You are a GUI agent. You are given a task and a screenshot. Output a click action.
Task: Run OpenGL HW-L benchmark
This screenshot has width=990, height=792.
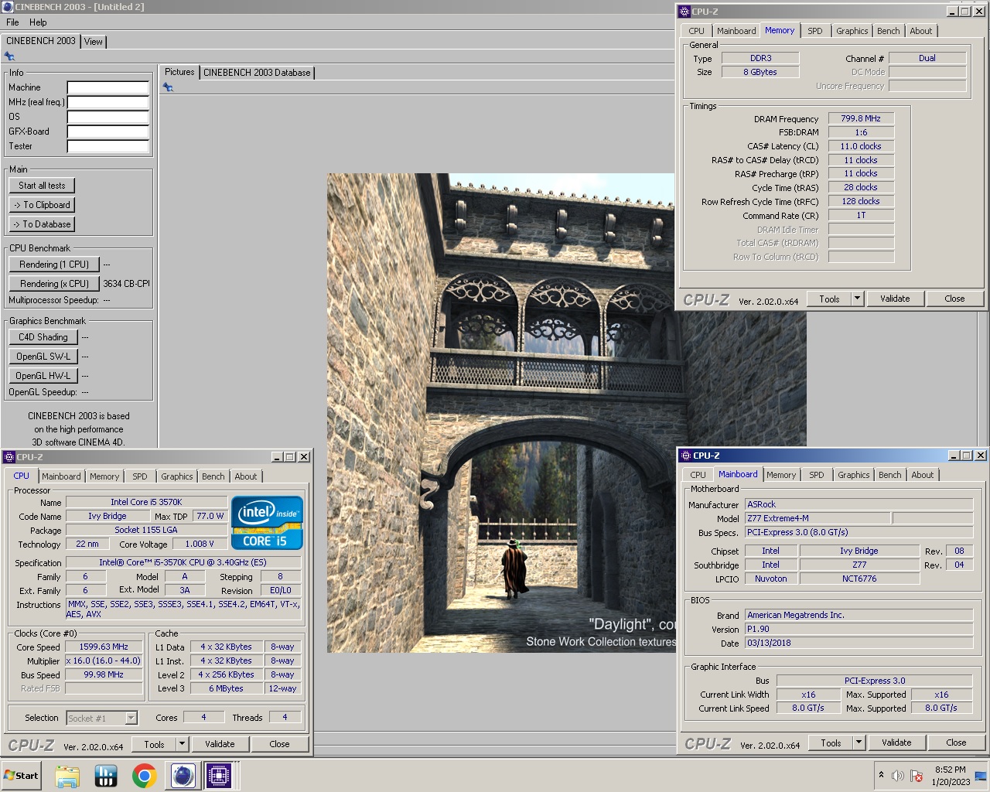(43, 376)
